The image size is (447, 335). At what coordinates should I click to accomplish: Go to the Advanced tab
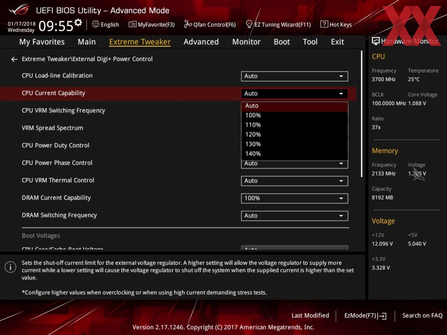pyautogui.click(x=201, y=42)
